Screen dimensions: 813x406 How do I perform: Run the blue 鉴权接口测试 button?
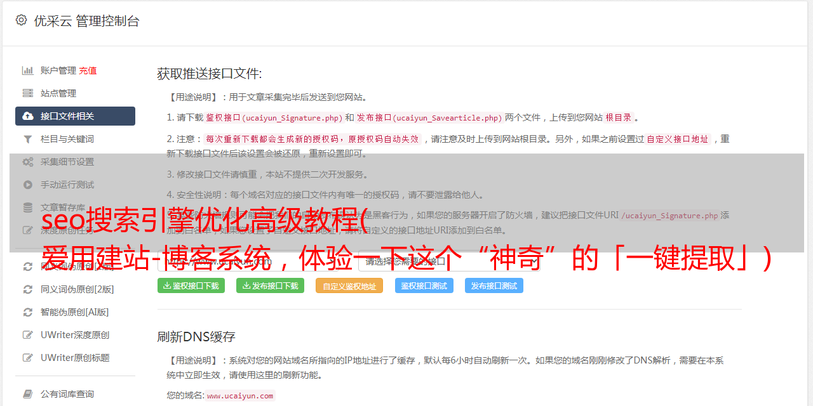point(424,285)
